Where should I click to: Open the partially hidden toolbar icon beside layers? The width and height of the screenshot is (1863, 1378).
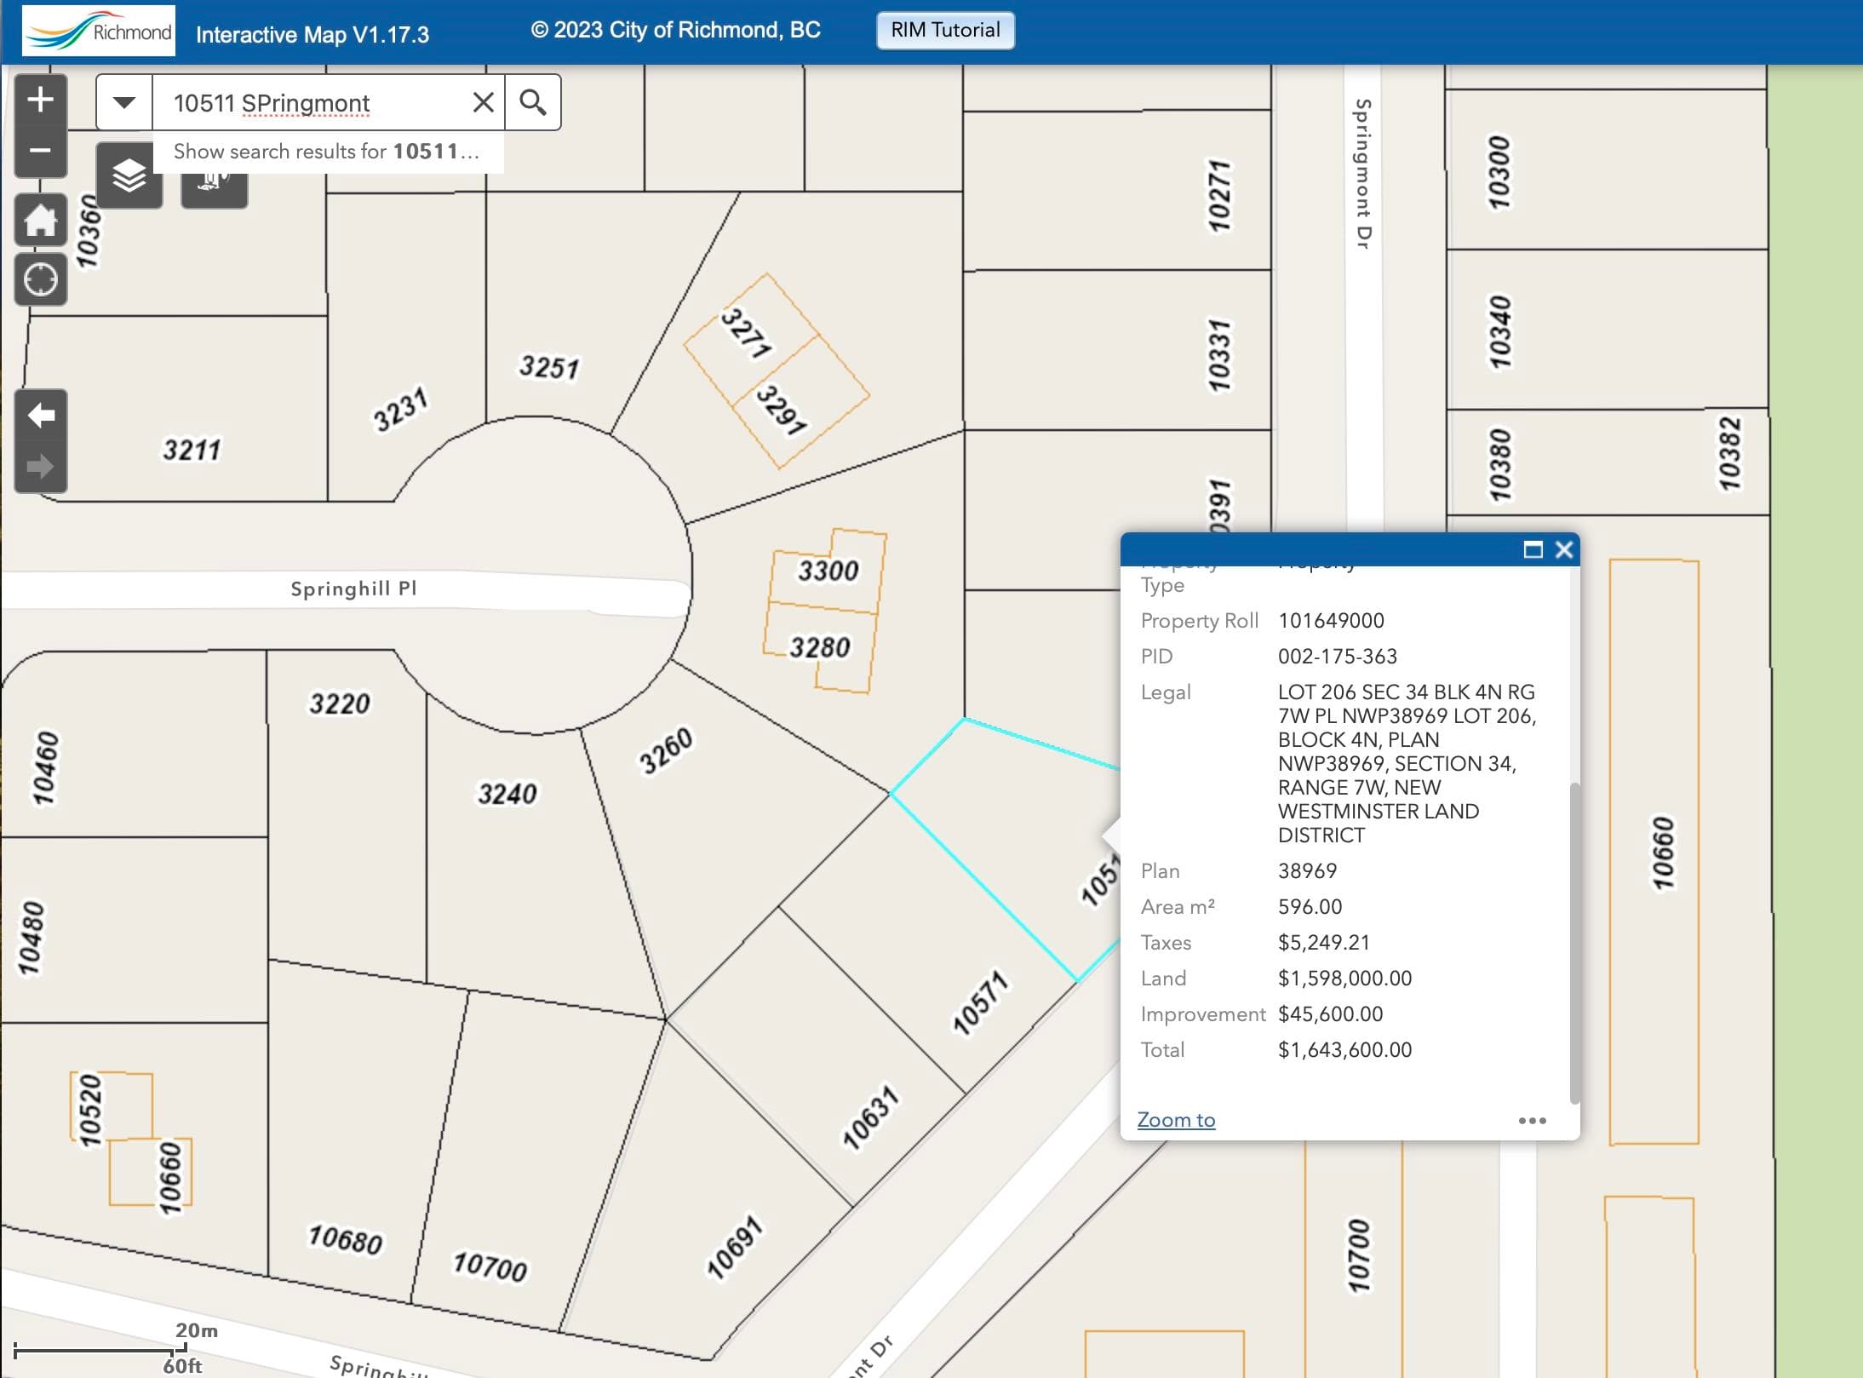coord(215,189)
